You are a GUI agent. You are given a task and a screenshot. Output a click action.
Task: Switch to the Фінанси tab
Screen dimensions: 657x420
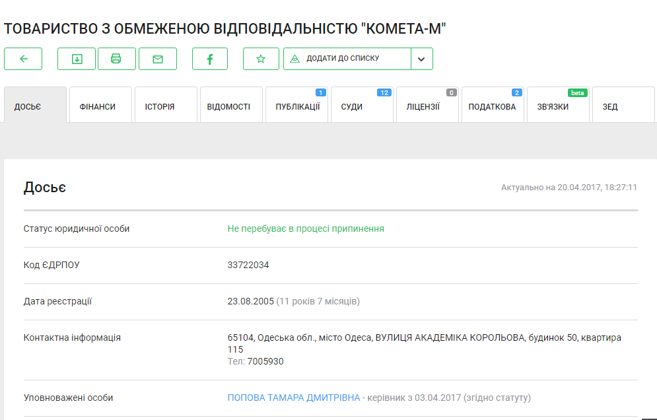pos(98,106)
